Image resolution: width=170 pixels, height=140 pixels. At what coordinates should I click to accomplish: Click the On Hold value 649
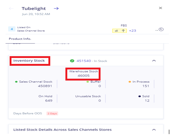(x=49, y=100)
